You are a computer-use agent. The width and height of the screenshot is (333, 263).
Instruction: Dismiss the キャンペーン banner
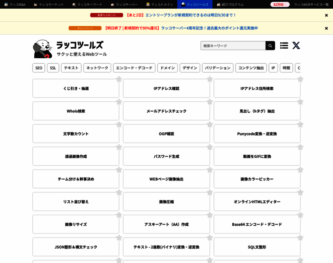[326, 28]
